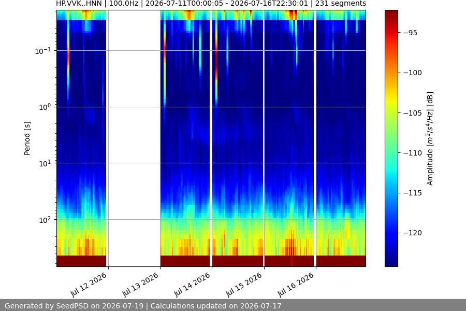The image size is (466, 311).
Task: Click the −100 colorbar tick label
Action: 413,73
